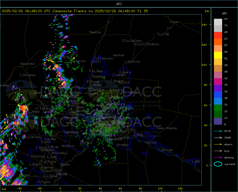Click the 2025/02/26 06:48:00 UTC Composite Tracks header
The image size is (238, 192).
point(75,11)
